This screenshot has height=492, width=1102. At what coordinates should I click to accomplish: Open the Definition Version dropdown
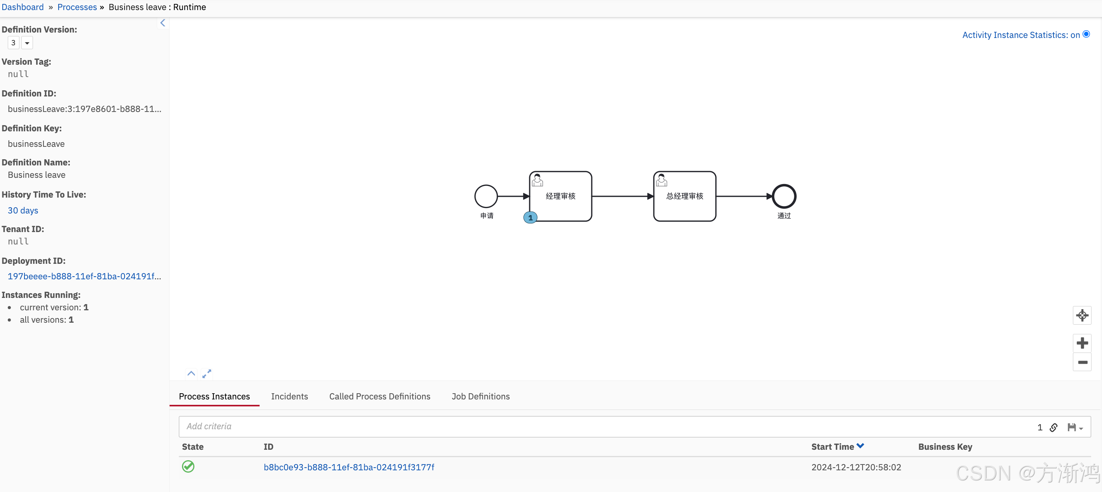coord(27,43)
